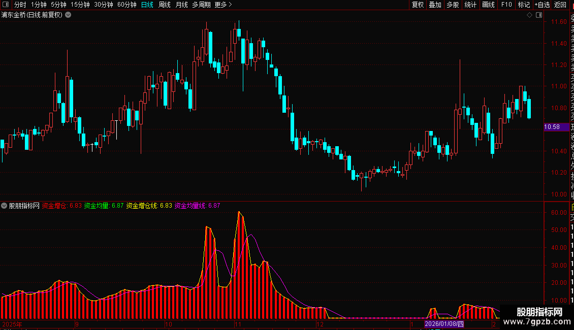Click the 股朋指标网 indicator name
The width and height of the screenshot is (574, 330).
[x=24, y=206]
